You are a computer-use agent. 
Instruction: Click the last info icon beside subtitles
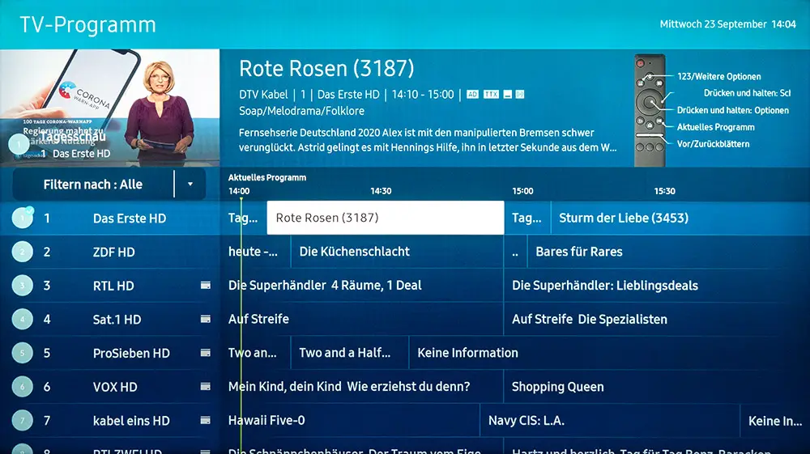[520, 95]
